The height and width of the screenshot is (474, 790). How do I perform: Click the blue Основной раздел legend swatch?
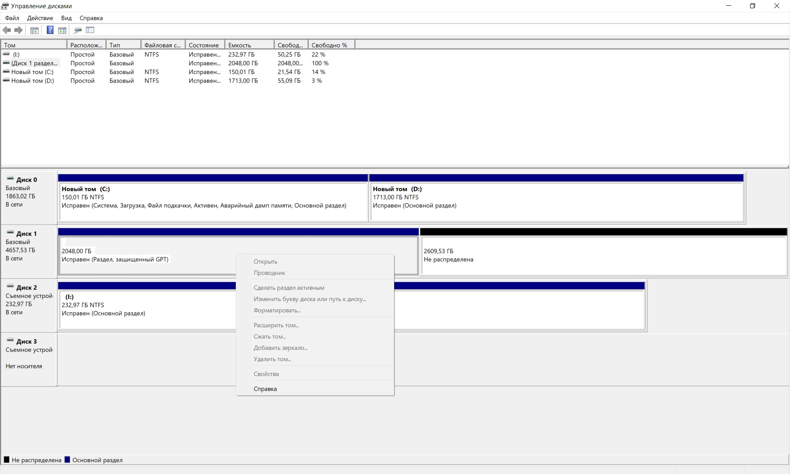(67, 460)
